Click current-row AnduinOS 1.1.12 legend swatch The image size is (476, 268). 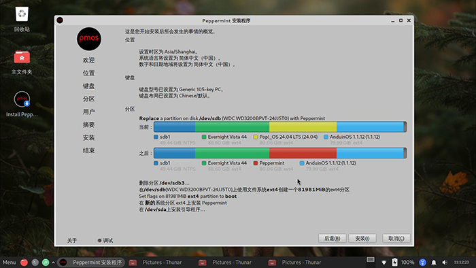coord(326,137)
